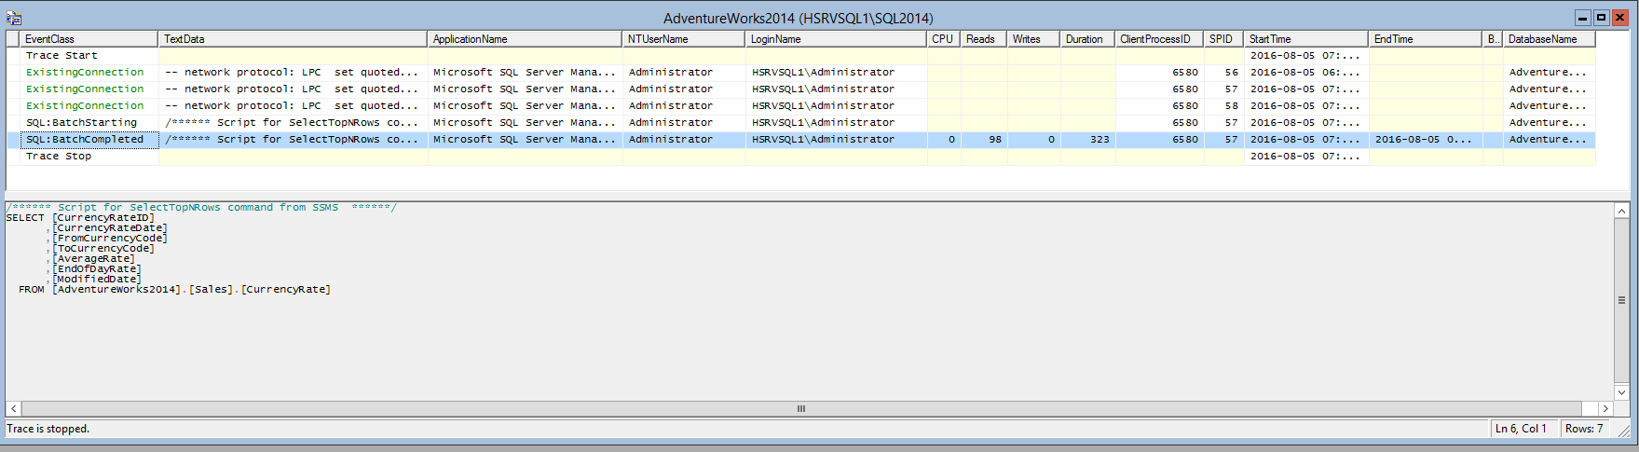Click the Profiler trace window icon
The image size is (1639, 452).
[13, 18]
